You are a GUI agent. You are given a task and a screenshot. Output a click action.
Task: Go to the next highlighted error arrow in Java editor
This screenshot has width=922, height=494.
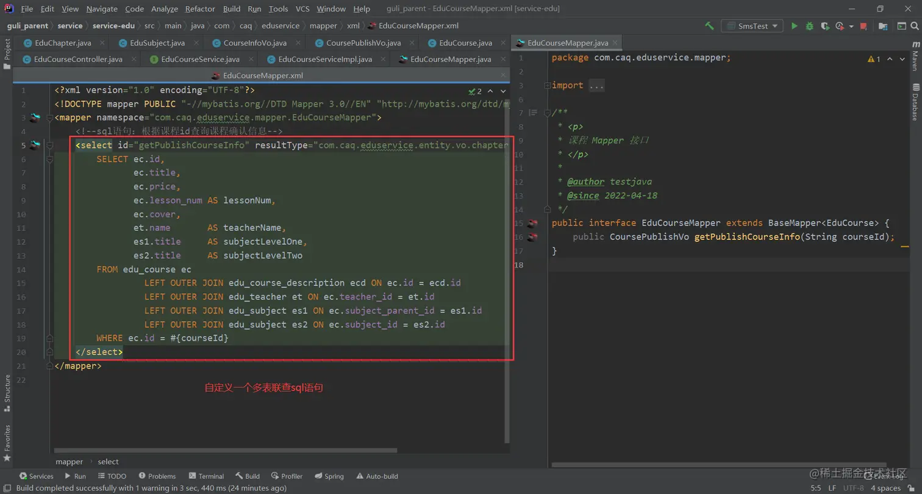(x=902, y=59)
